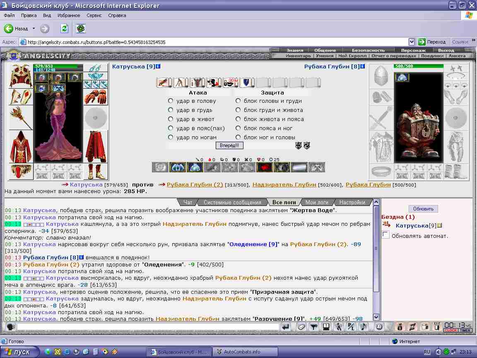Switch to the Чат tab
Screen dimensions: 477x358
coord(188,202)
